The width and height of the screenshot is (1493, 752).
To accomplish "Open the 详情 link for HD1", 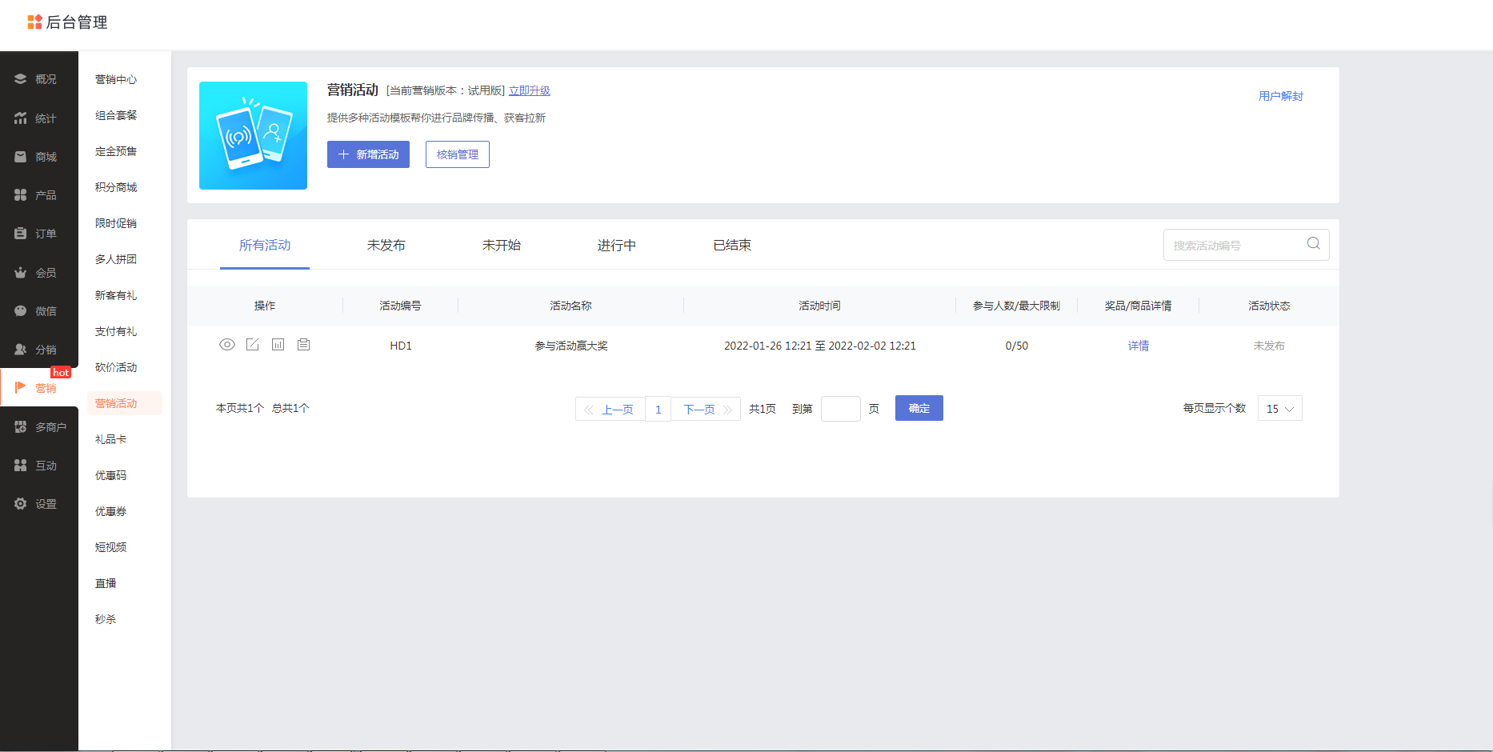I will (x=1138, y=346).
